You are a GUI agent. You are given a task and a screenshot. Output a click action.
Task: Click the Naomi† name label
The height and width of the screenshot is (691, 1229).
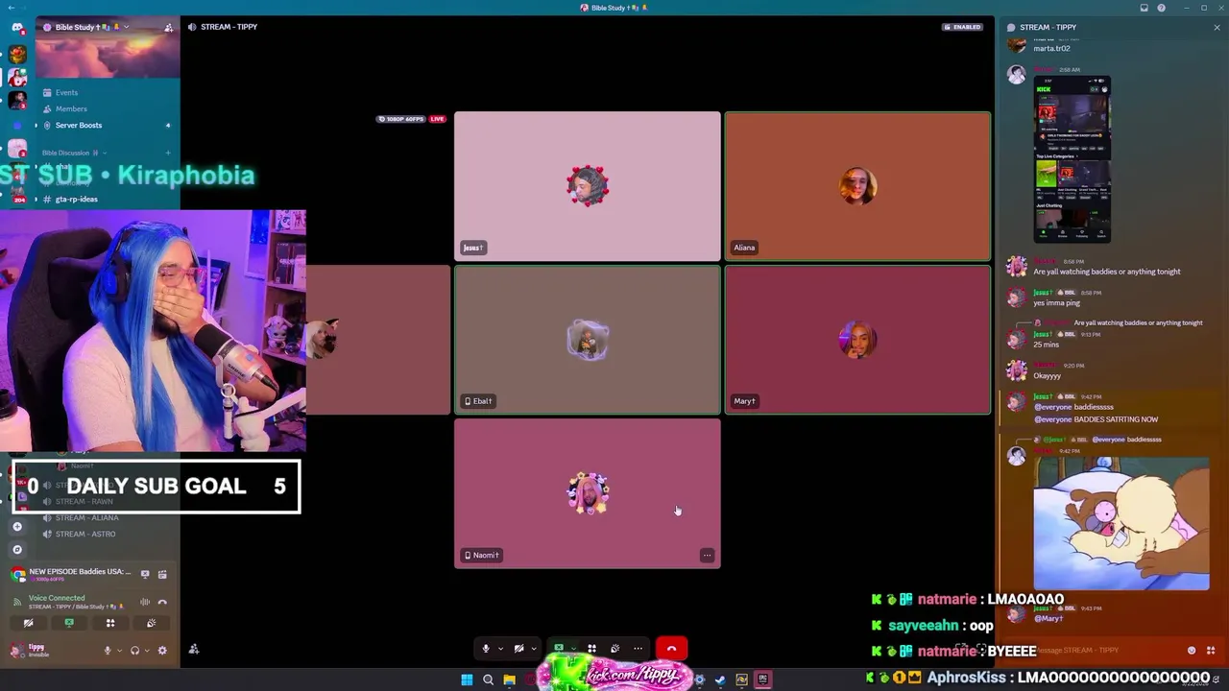point(481,555)
